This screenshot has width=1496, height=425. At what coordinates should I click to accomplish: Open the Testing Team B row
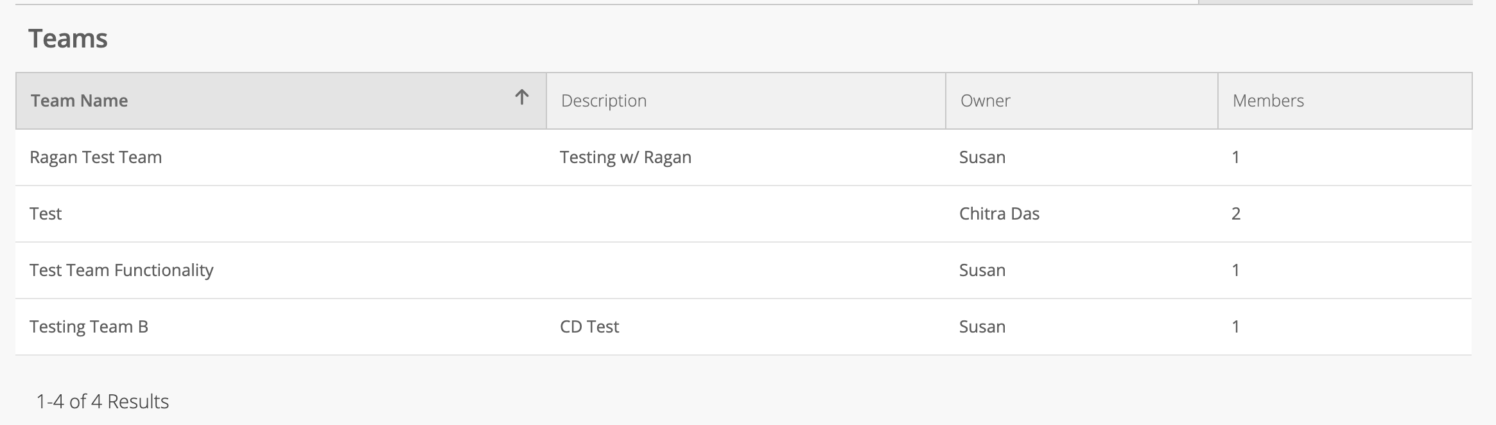744,327
